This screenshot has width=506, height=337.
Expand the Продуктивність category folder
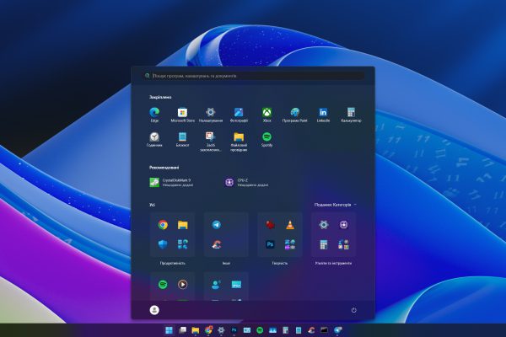(172, 236)
